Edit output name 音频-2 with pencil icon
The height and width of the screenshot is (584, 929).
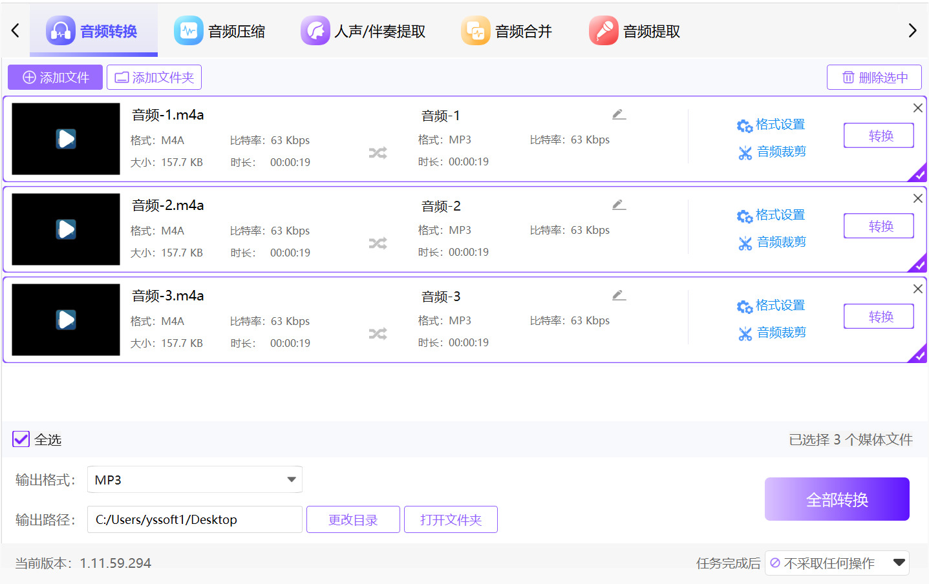(619, 205)
